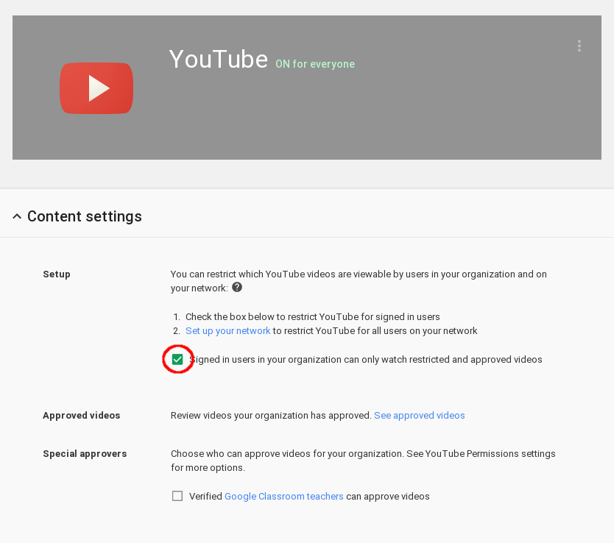
Task: Click the YouTube red play logo
Action: [x=96, y=88]
